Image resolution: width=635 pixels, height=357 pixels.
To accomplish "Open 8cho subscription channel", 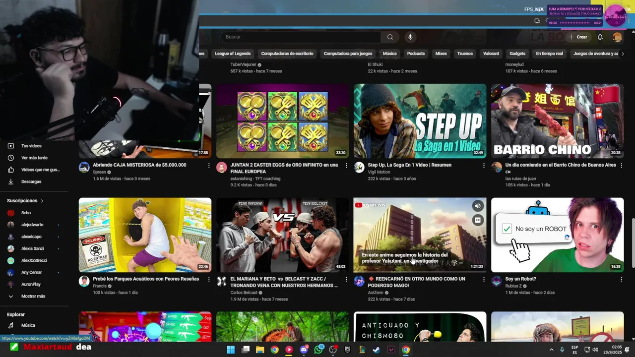I will point(26,213).
